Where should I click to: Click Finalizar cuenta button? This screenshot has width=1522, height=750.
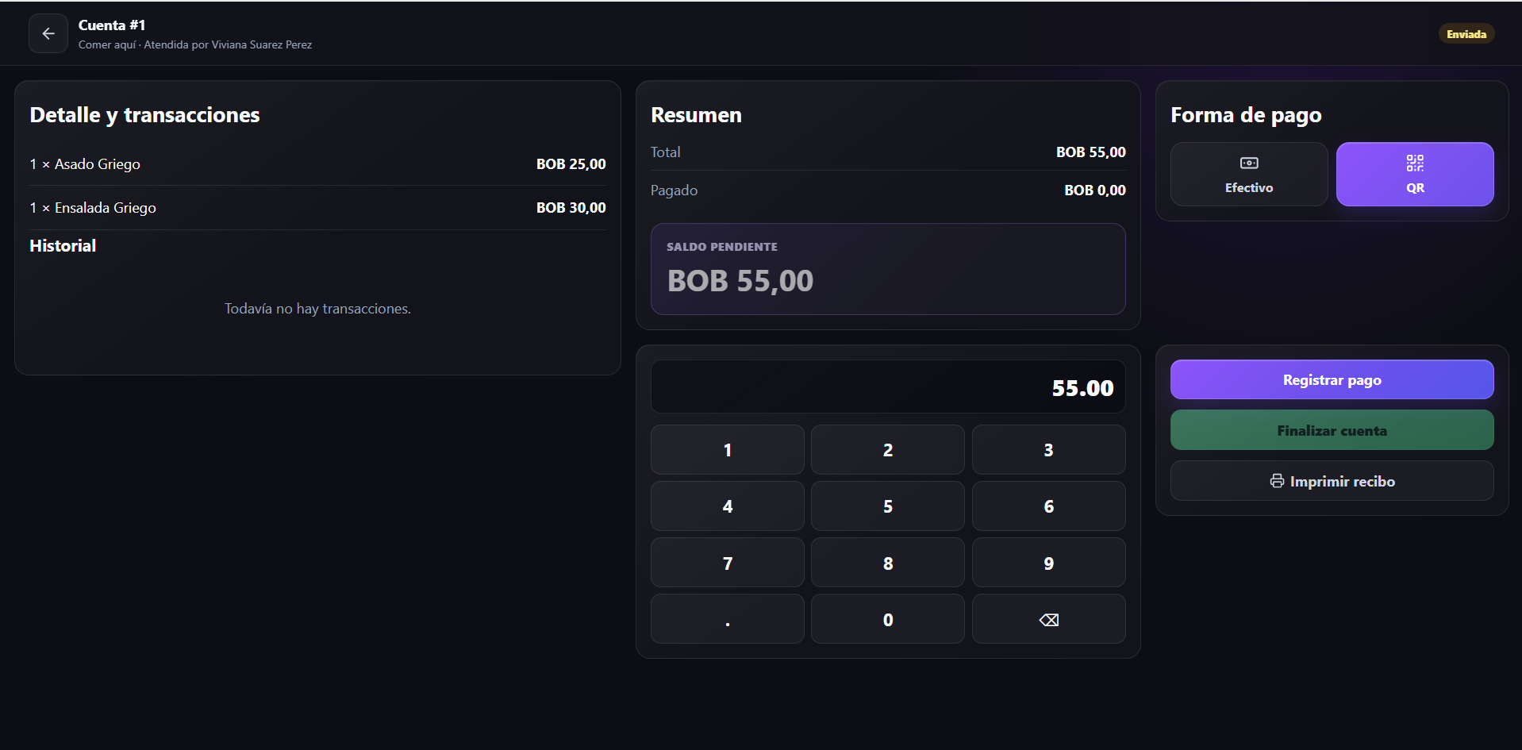(x=1332, y=431)
